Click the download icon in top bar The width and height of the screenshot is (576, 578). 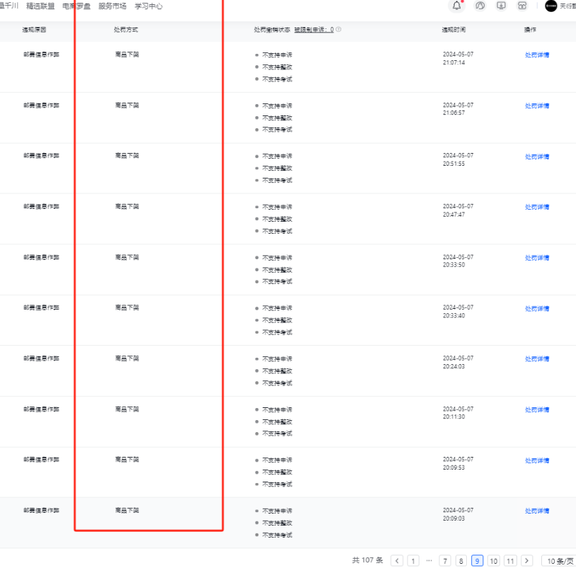tap(501, 6)
